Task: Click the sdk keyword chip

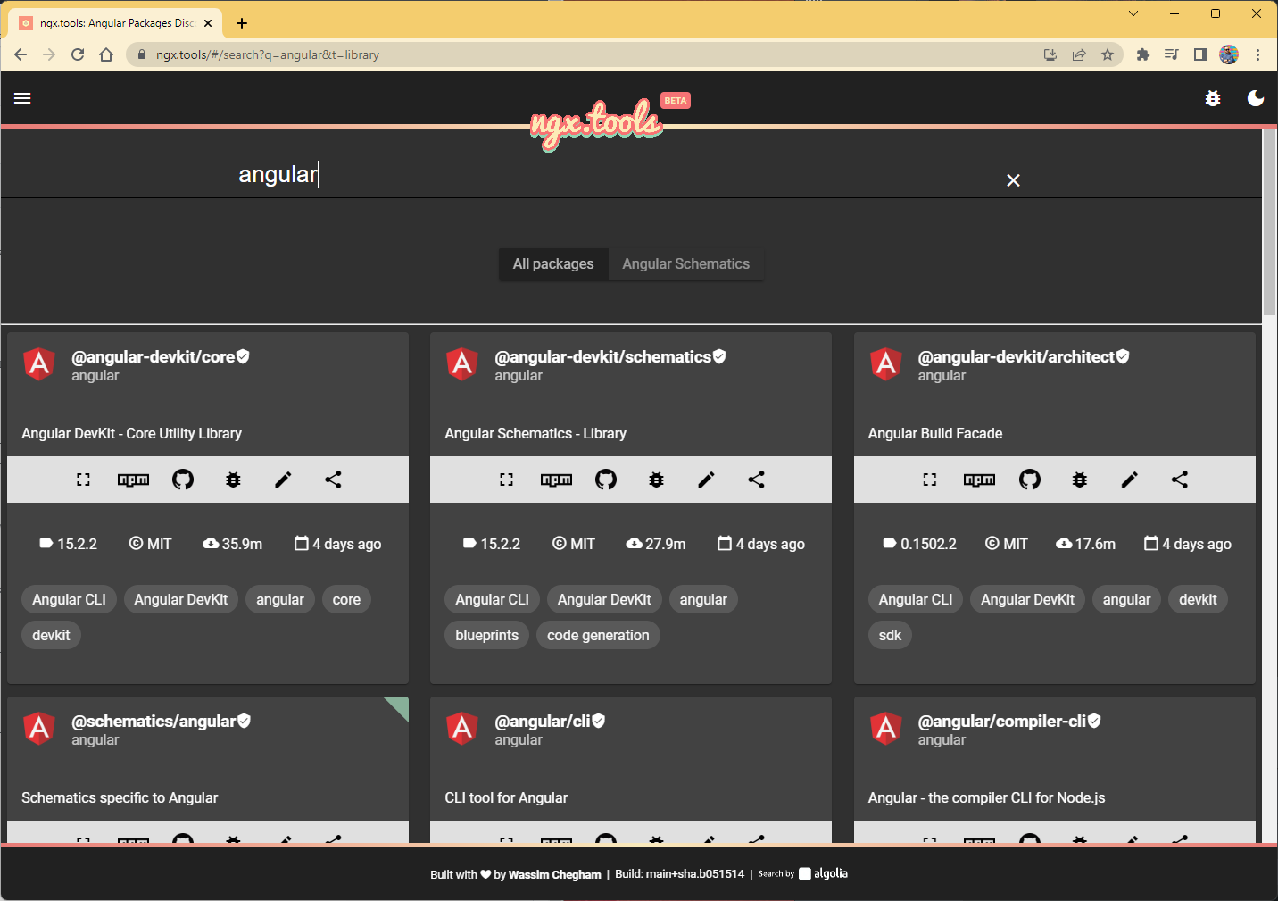Action: coord(890,635)
